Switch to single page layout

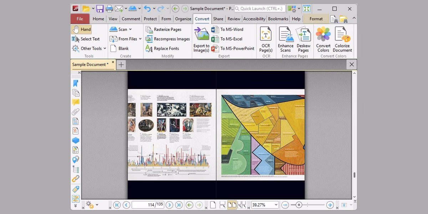213,205
